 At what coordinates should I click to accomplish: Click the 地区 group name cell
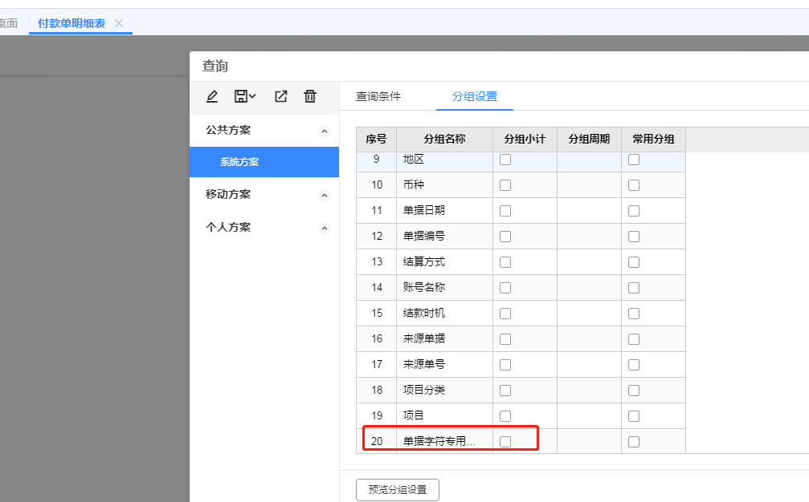point(445,160)
